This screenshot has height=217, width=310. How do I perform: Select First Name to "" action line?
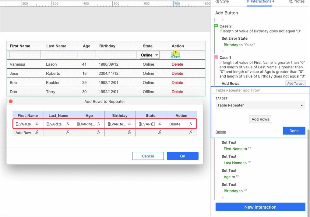(x=237, y=149)
